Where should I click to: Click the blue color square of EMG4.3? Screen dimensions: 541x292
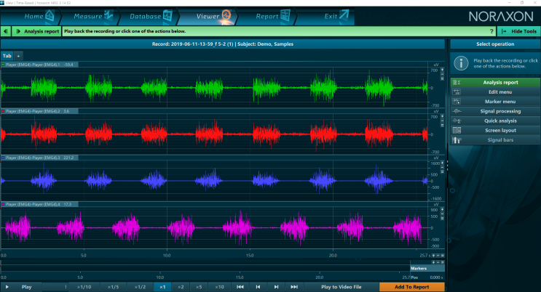[x=3, y=158]
